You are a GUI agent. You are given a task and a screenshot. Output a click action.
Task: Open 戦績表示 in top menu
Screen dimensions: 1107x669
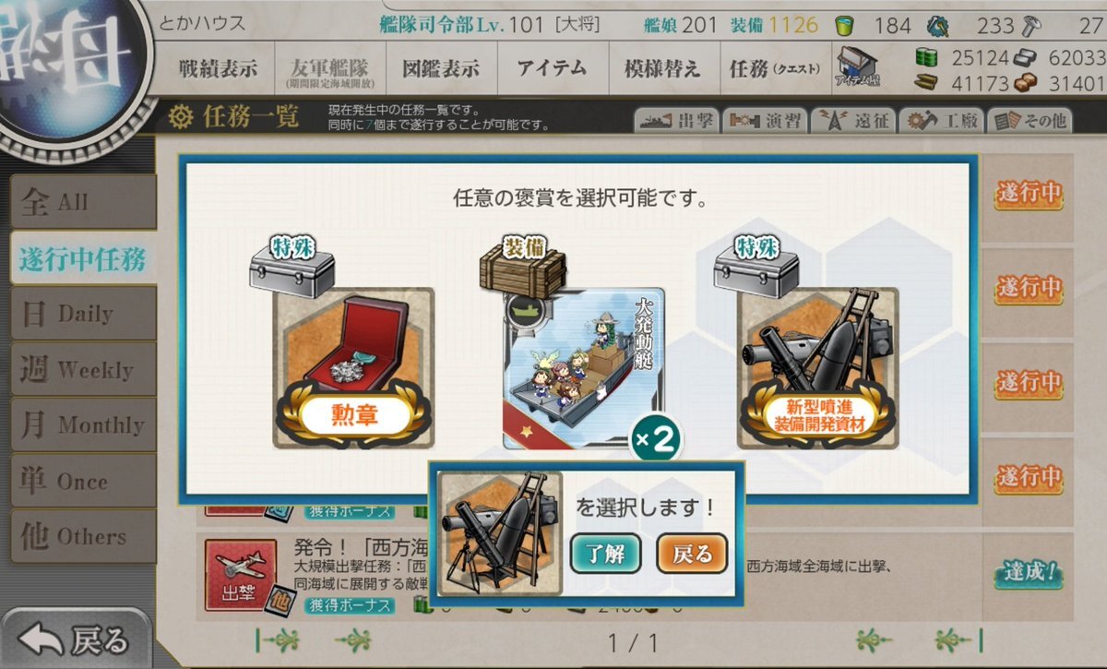coord(218,68)
